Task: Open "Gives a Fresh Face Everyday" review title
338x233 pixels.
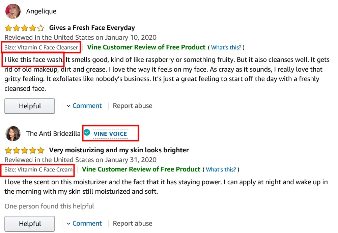Action: 92,28
